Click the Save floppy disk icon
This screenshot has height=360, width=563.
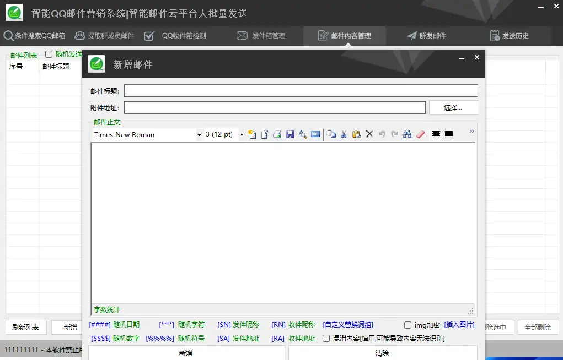tap(289, 134)
